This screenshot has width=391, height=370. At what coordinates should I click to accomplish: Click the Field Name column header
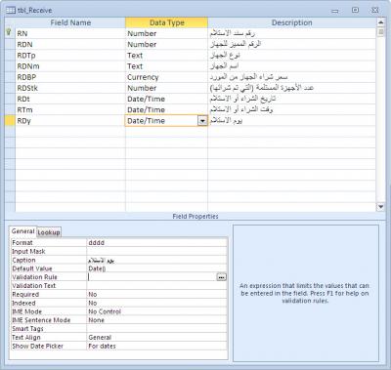70,22
